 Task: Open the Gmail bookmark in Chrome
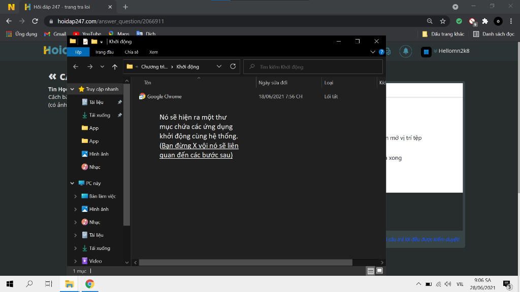(x=55, y=34)
